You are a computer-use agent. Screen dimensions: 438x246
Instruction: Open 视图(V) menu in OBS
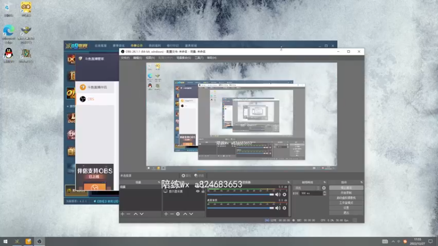(x=150, y=58)
